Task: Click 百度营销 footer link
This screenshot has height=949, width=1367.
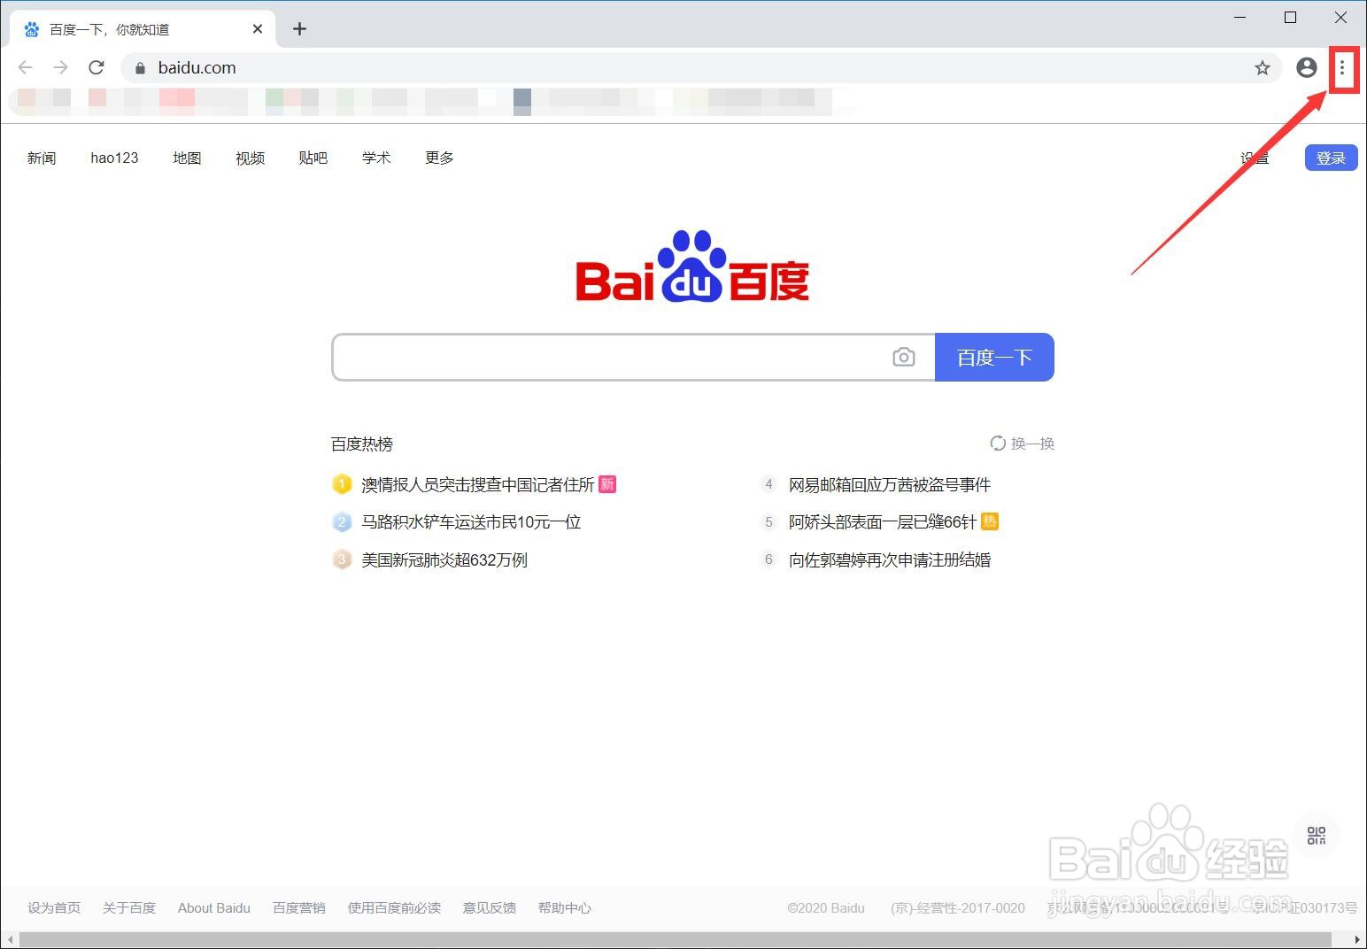Action: 299,907
